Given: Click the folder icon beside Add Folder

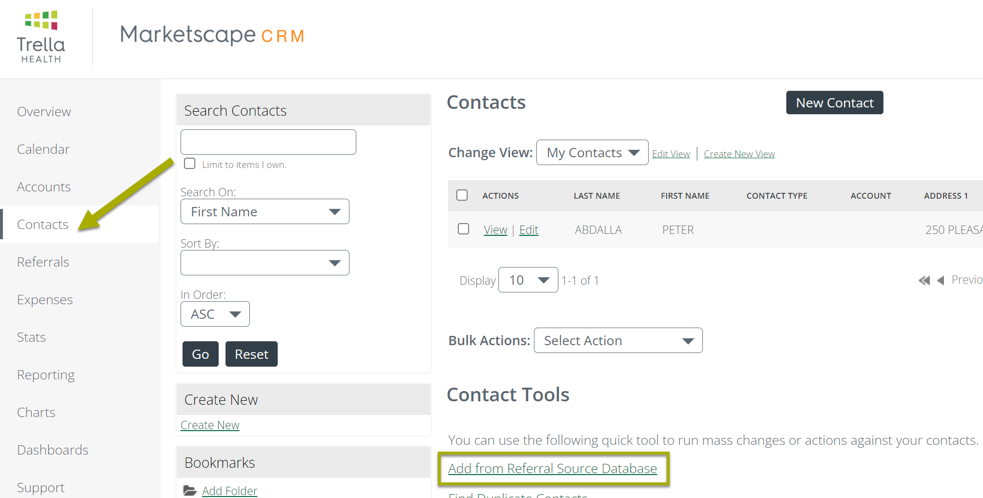Looking at the screenshot, I should tap(190, 491).
